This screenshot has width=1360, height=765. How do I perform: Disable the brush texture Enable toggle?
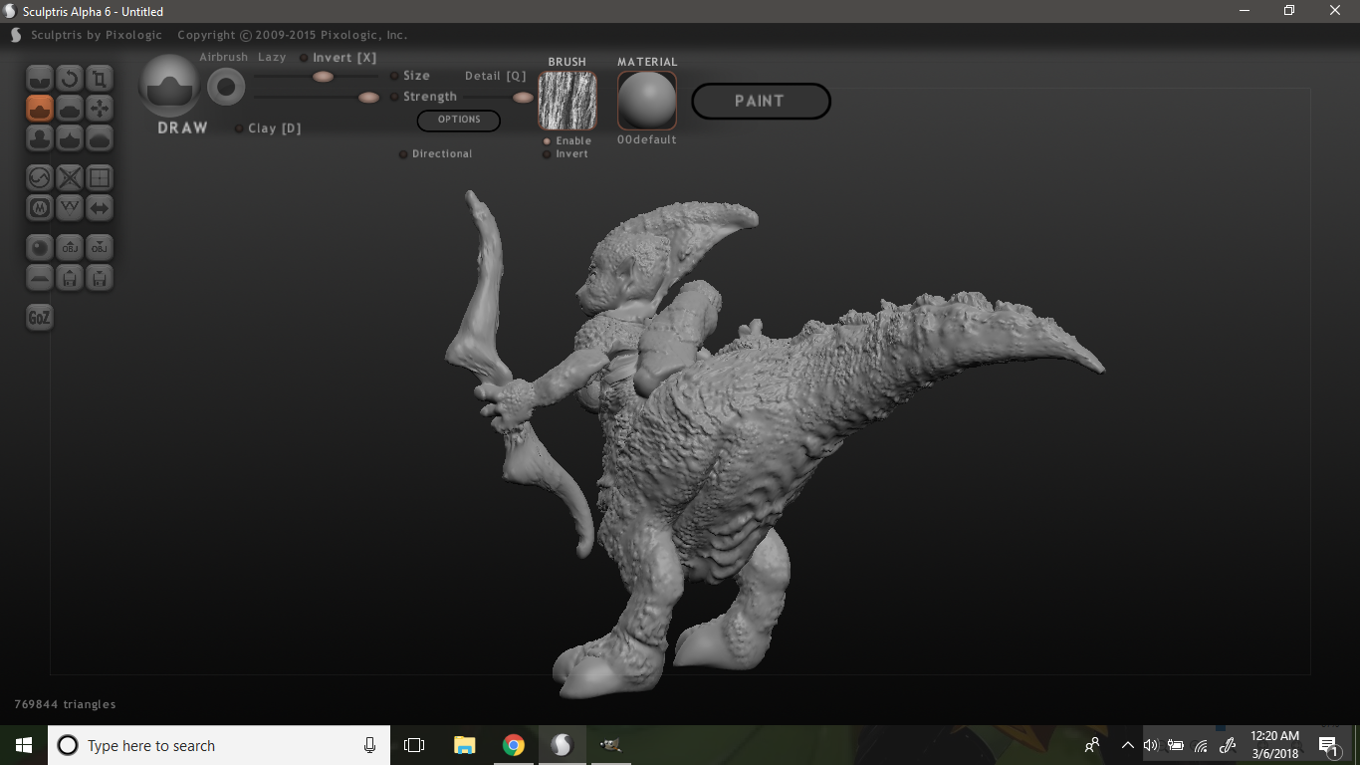[547, 141]
